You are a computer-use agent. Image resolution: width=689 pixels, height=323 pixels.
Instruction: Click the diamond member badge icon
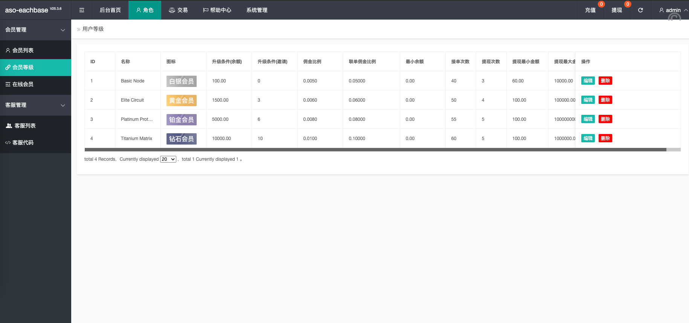pyautogui.click(x=181, y=139)
